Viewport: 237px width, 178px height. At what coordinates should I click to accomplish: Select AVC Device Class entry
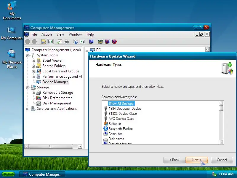click(121, 119)
